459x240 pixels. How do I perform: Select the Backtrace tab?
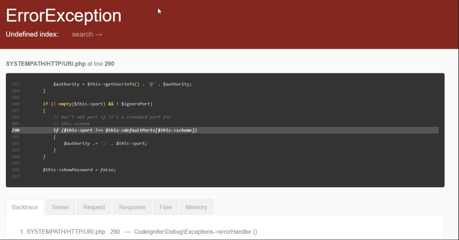point(25,207)
